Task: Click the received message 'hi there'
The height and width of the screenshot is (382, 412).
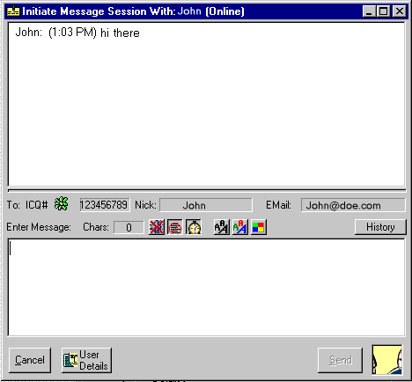Action: click(x=120, y=33)
